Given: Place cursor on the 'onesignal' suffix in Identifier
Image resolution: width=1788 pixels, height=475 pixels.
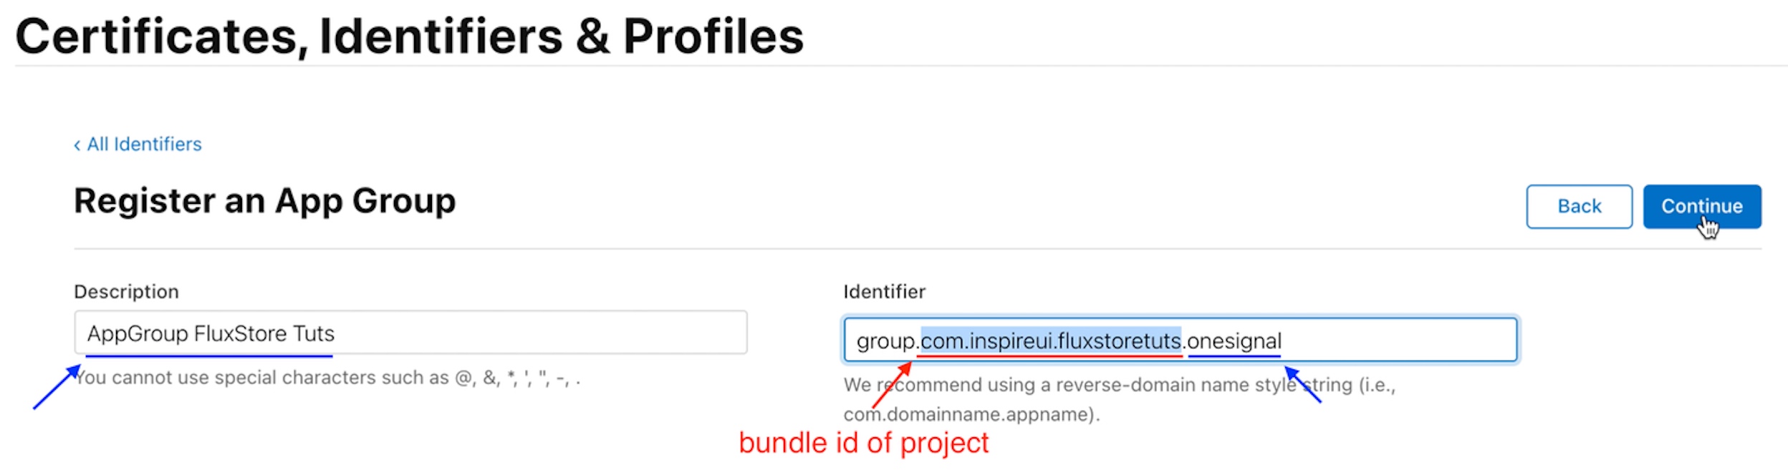Looking at the screenshot, I should [1234, 341].
